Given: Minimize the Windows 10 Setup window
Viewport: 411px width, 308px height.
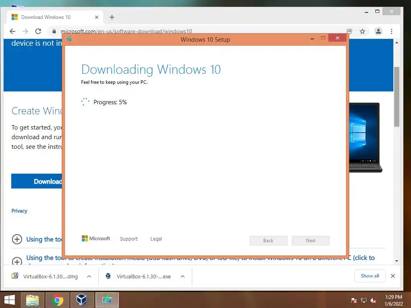Looking at the screenshot, I should pyautogui.click(x=312, y=38).
